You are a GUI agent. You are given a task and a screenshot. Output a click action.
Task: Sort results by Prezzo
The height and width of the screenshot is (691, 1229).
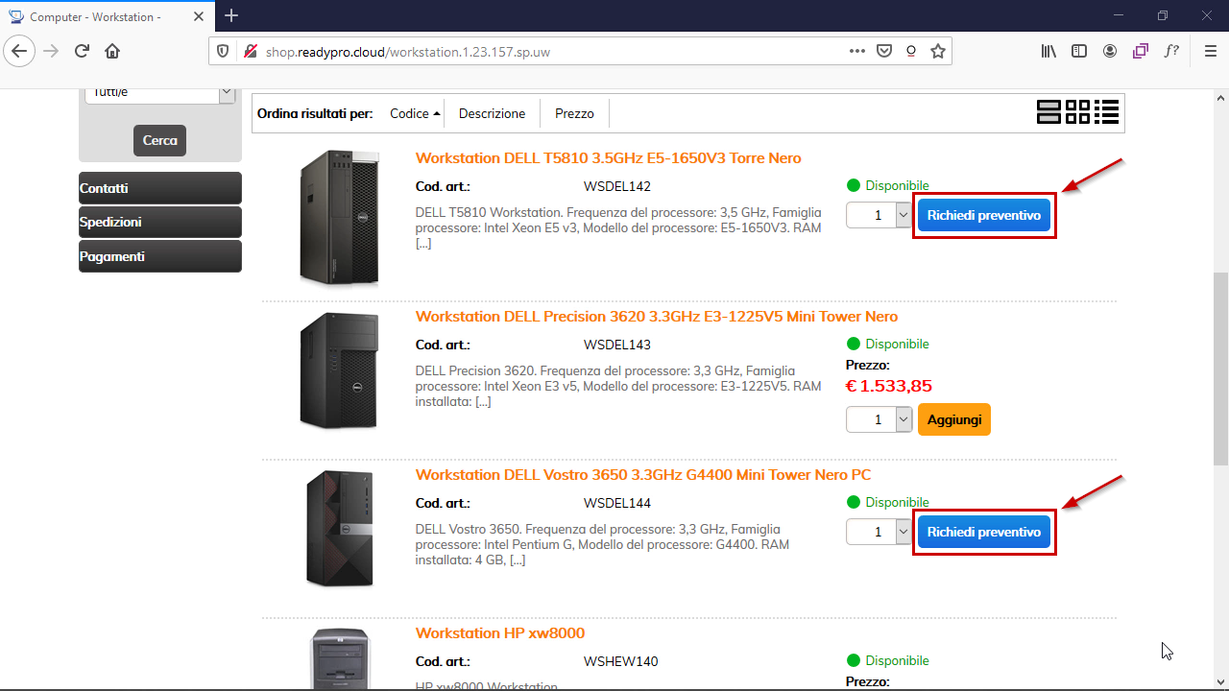click(x=574, y=113)
